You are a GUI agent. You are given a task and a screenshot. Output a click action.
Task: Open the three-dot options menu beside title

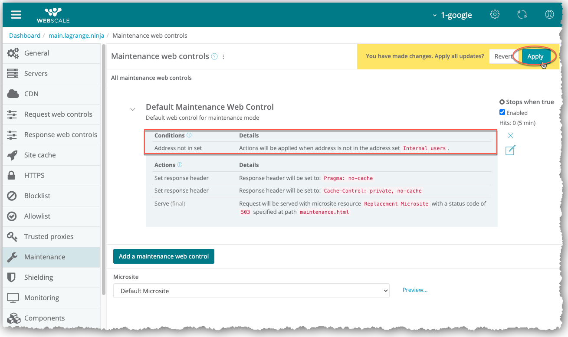point(223,57)
